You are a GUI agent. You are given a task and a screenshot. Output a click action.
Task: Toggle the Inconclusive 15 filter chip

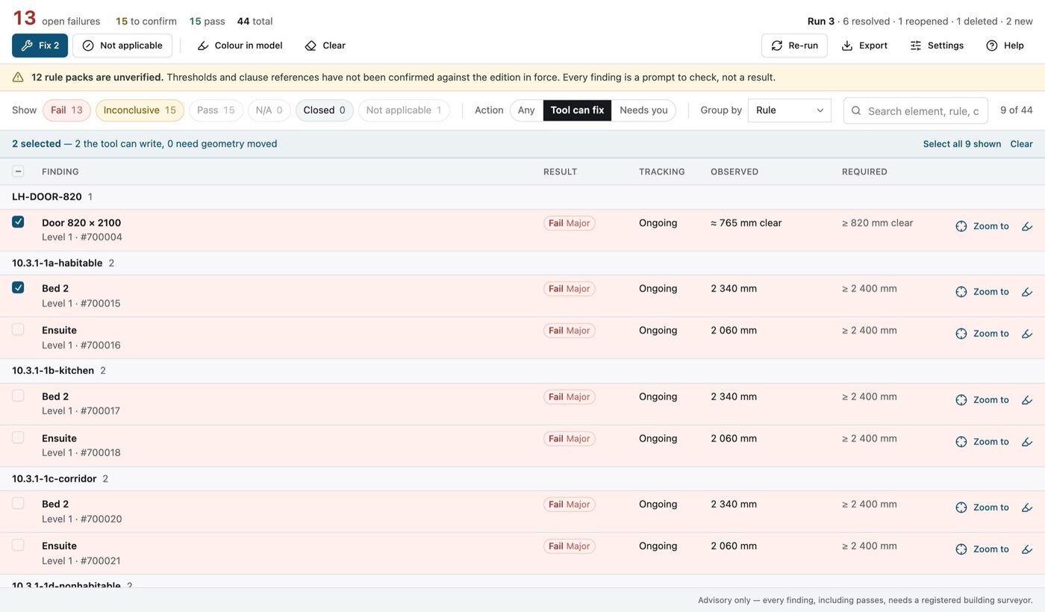pos(140,110)
